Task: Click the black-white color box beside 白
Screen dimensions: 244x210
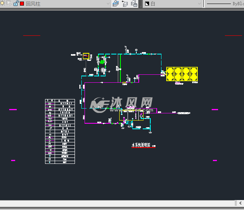Action: point(147,4)
